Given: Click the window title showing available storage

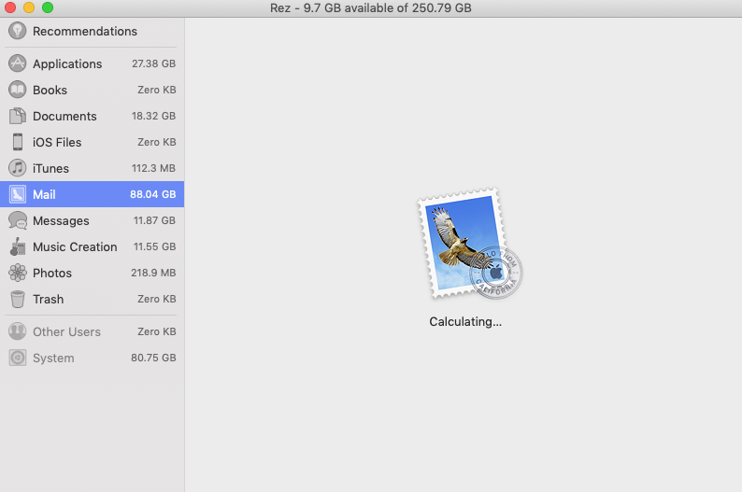Looking at the screenshot, I should [x=371, y=8].
